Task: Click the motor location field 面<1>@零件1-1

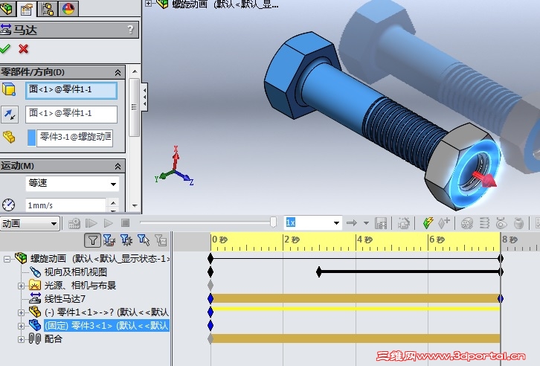Action: point(71,90)
